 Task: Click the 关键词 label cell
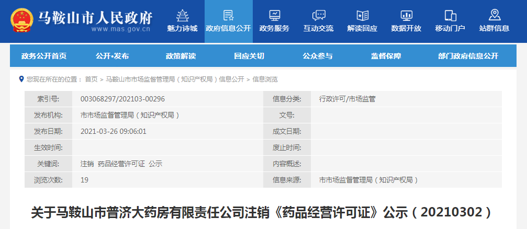click(48, 164)
